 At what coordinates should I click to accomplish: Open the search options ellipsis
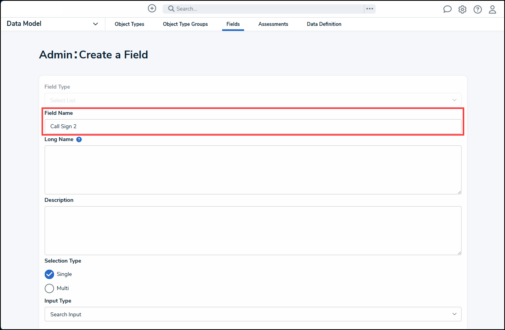369,9
